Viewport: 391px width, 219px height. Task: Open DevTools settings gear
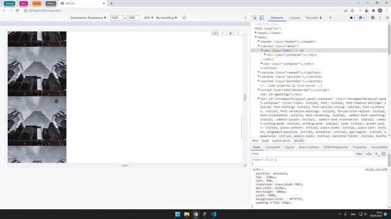click(373, 18)
